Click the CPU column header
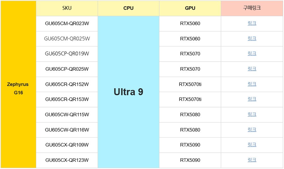 [x=128, y=8]
